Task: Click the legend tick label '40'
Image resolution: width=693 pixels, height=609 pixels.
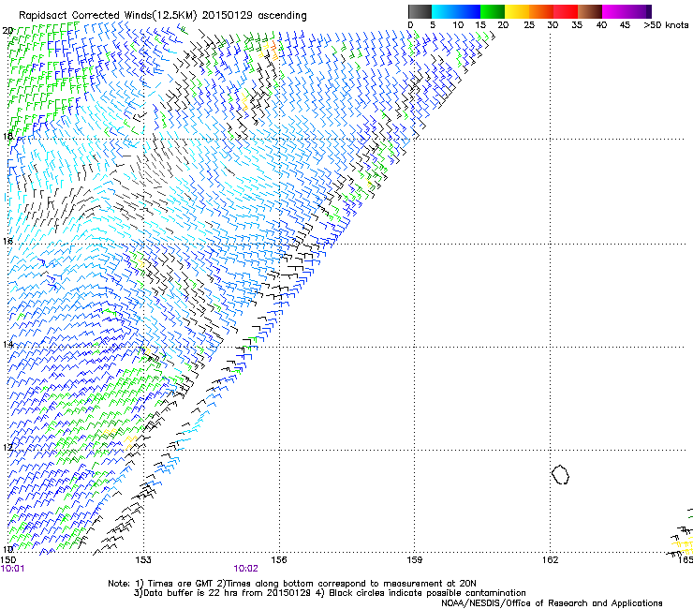Action: 601,25
